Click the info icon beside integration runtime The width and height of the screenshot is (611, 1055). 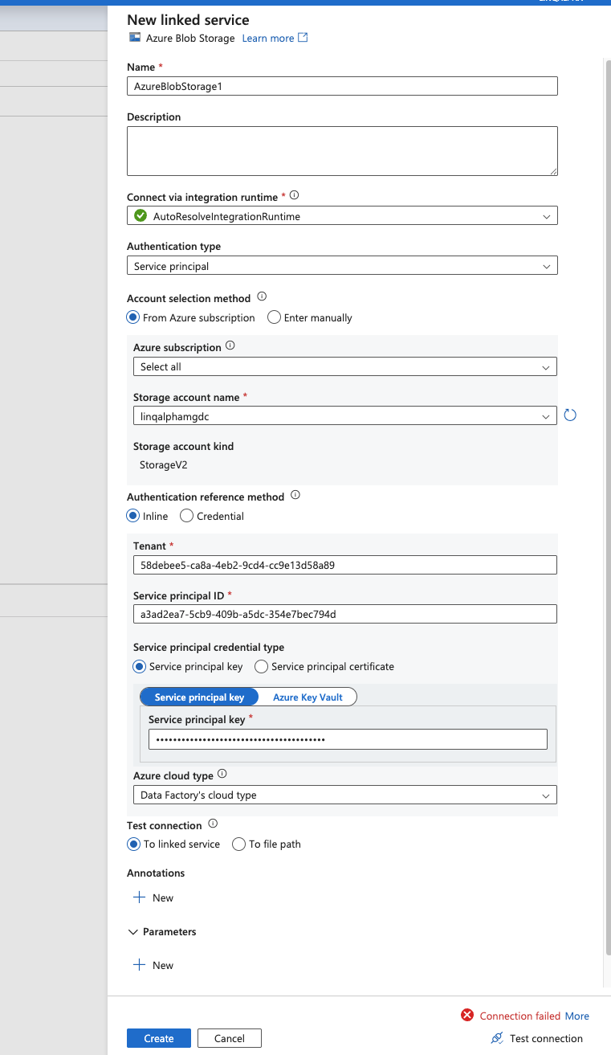[294, 195]
